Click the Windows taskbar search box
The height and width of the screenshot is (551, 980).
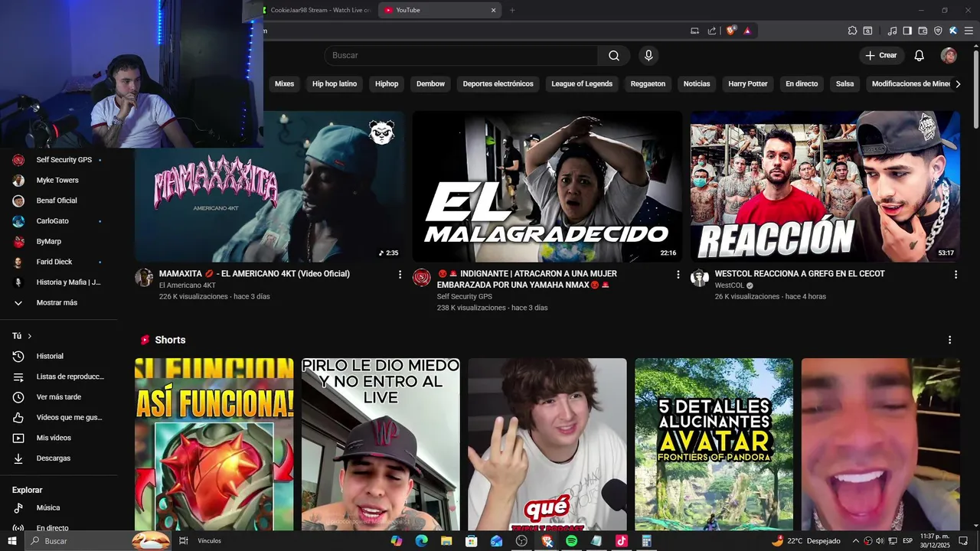click(98, 541)
